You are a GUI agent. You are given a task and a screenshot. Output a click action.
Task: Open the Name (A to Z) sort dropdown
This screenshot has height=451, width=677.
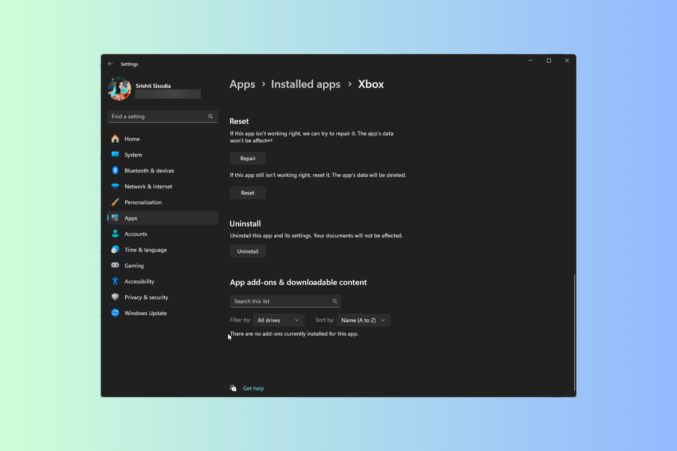pos(364,320)
